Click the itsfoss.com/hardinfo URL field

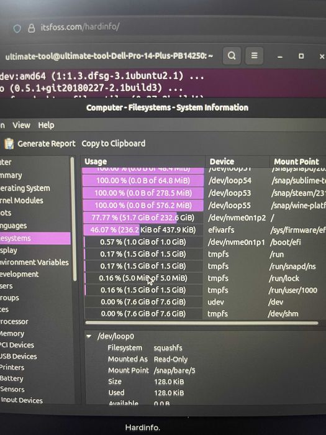[x=80, y=27]
